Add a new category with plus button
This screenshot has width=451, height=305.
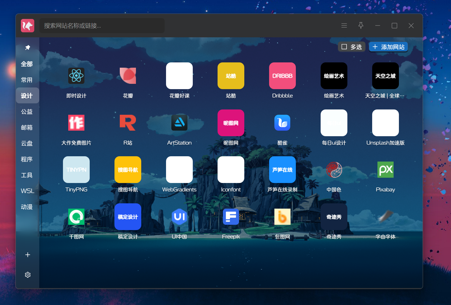point(28,255)
